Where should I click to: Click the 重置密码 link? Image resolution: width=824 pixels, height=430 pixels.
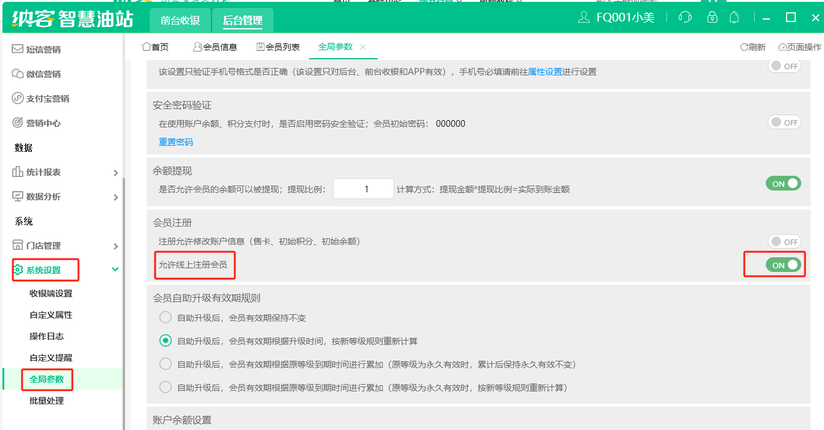pyautogui.click(x=176, y=142)
